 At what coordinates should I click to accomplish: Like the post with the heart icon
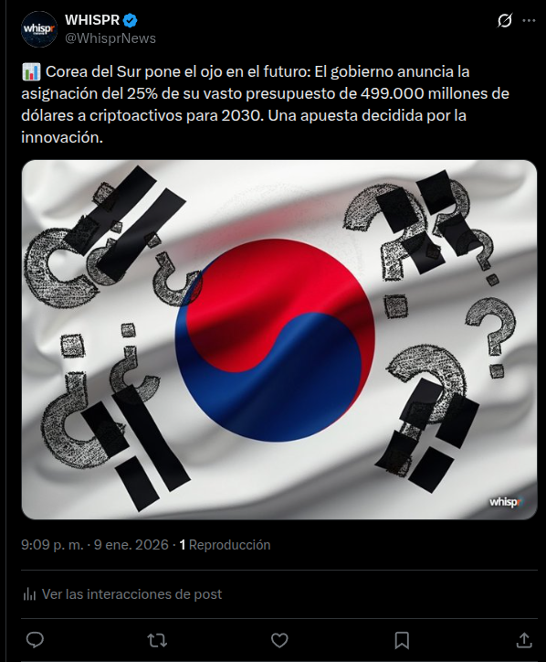pos(279,640)
